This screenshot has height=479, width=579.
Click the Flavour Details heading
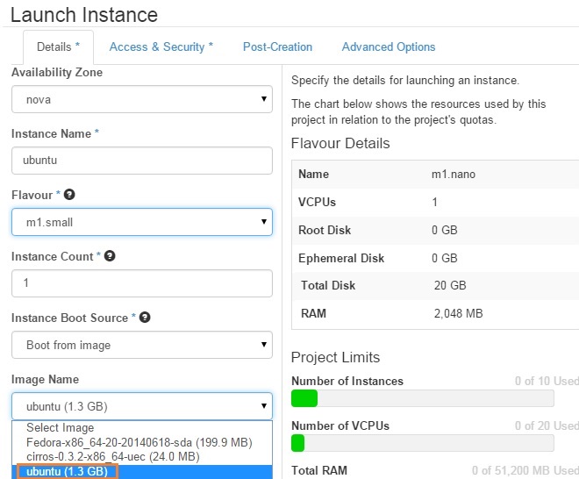click(x=340, y=143)
